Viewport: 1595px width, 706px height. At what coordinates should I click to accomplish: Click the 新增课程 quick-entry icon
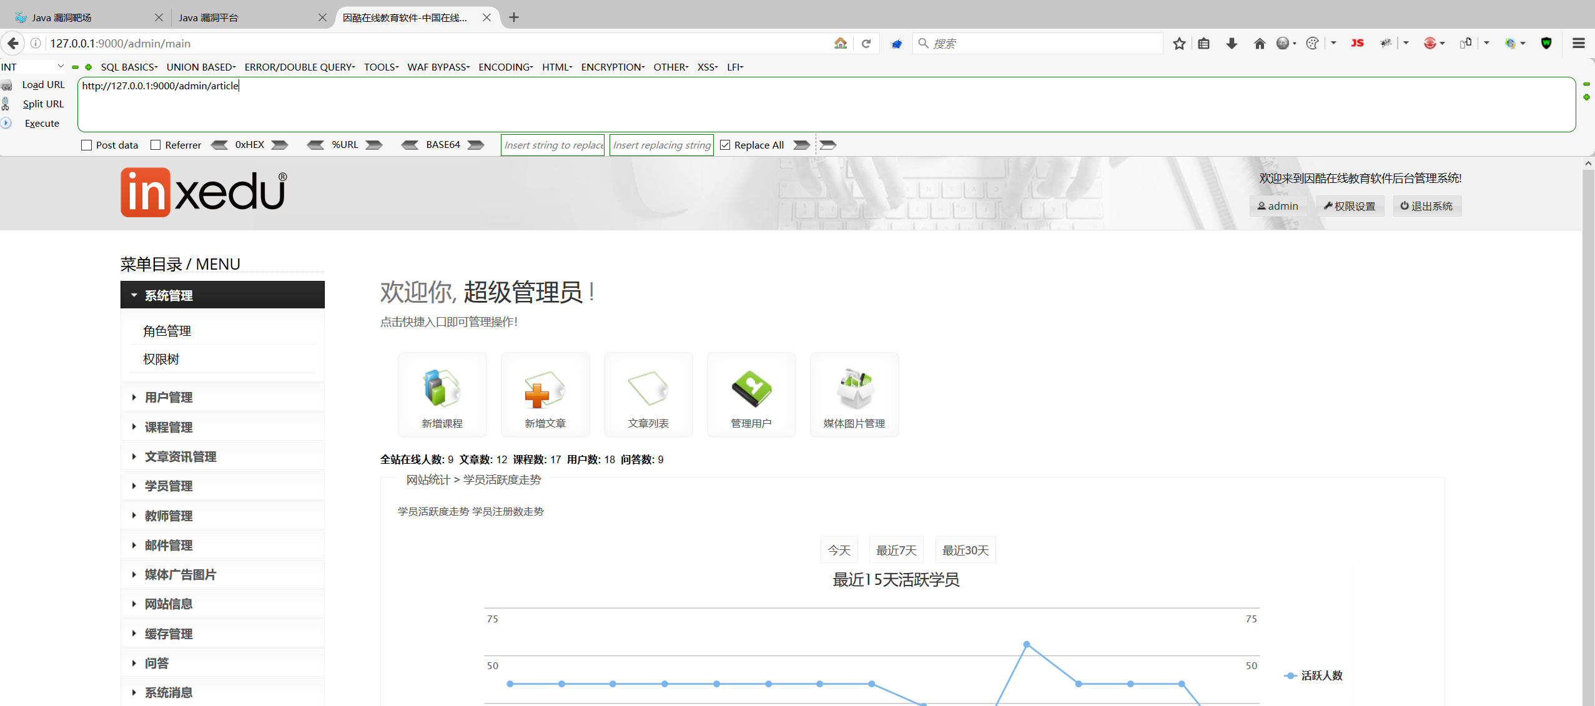point(442,388)
